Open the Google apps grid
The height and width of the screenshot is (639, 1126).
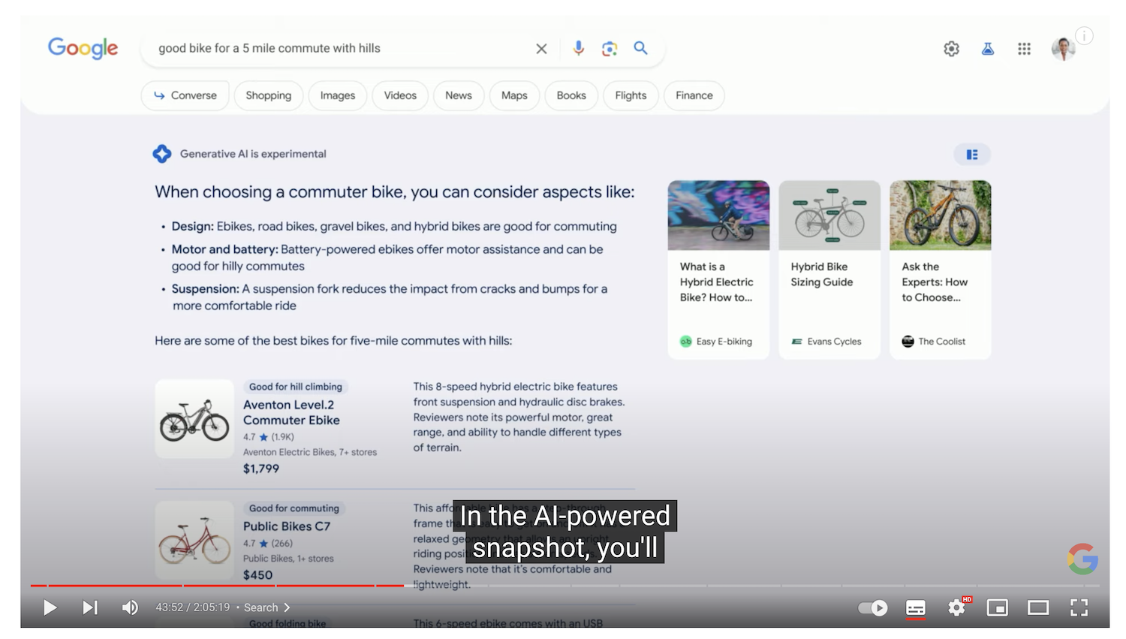click(1024, 49)
